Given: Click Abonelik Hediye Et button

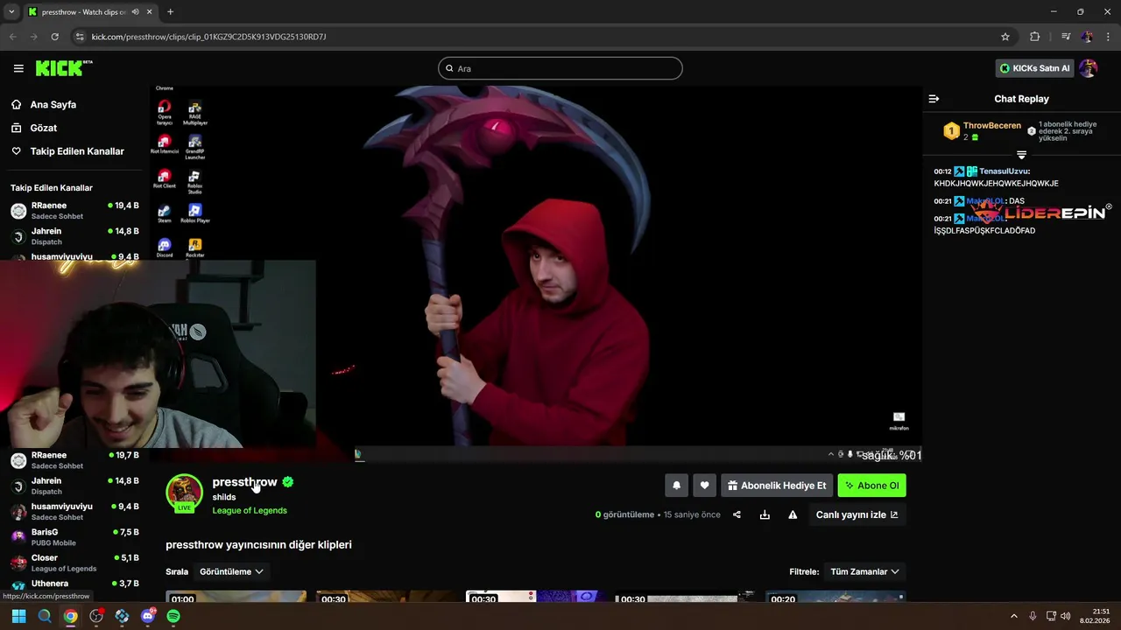Looking at the screenshot, I should 777,486.
